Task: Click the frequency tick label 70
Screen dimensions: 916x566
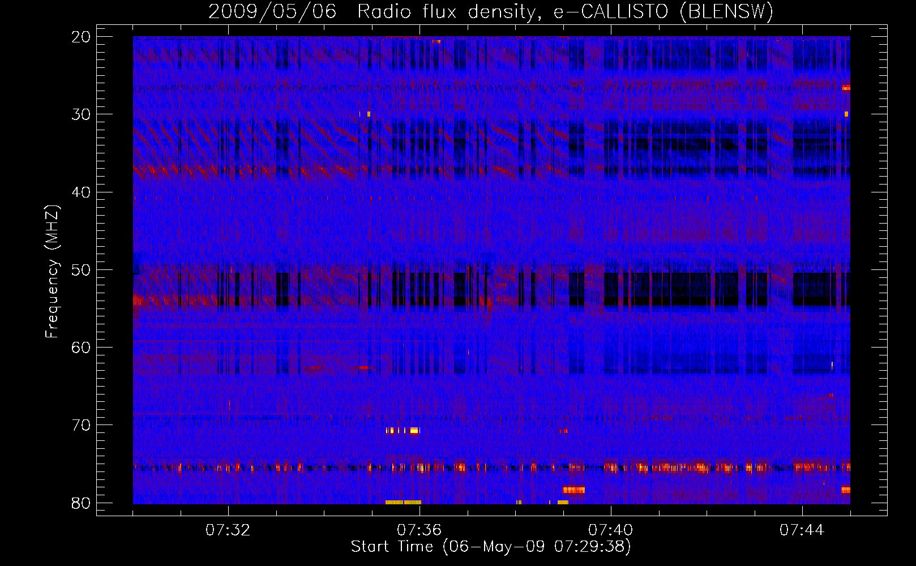Action: pos(81,425)
